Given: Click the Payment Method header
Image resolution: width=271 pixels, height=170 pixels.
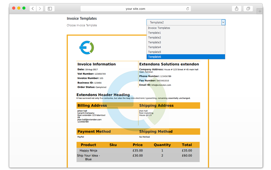Looking at the screenshot, I should [x=94, y=131].
